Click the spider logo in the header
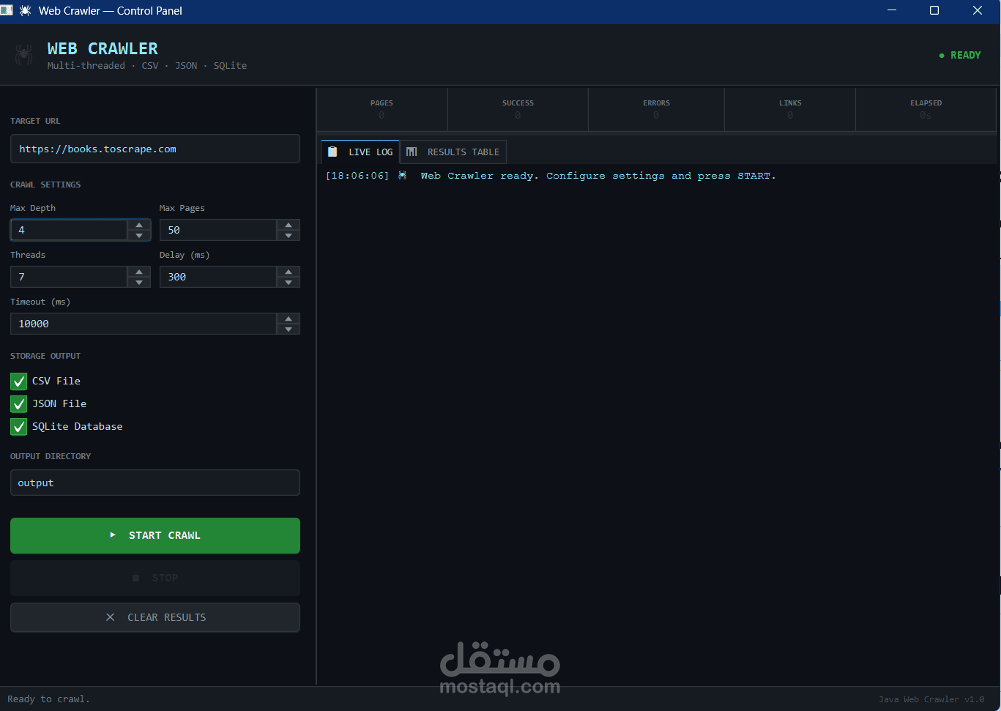1001x711 pixels. point(23,55)
